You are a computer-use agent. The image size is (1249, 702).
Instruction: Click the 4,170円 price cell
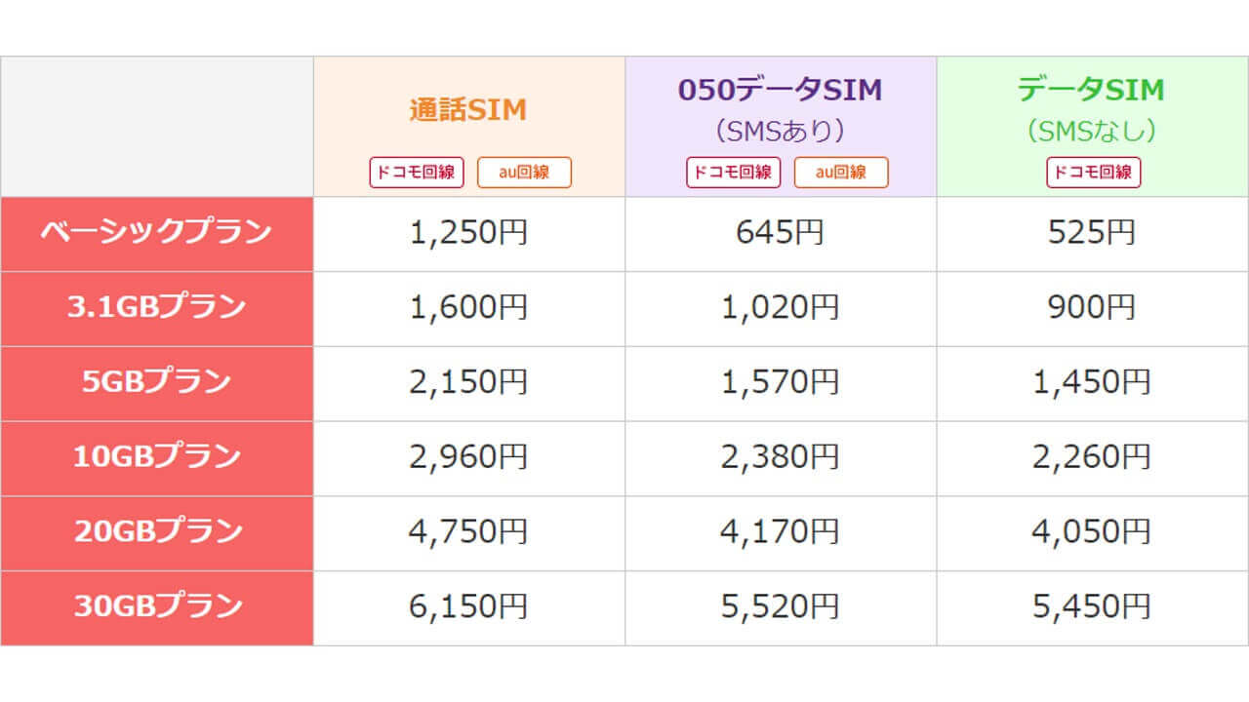[x=780, y=532]
